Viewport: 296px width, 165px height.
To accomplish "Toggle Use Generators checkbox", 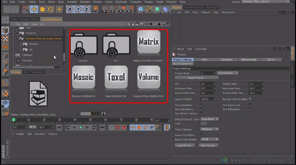I will coord(202,109).
